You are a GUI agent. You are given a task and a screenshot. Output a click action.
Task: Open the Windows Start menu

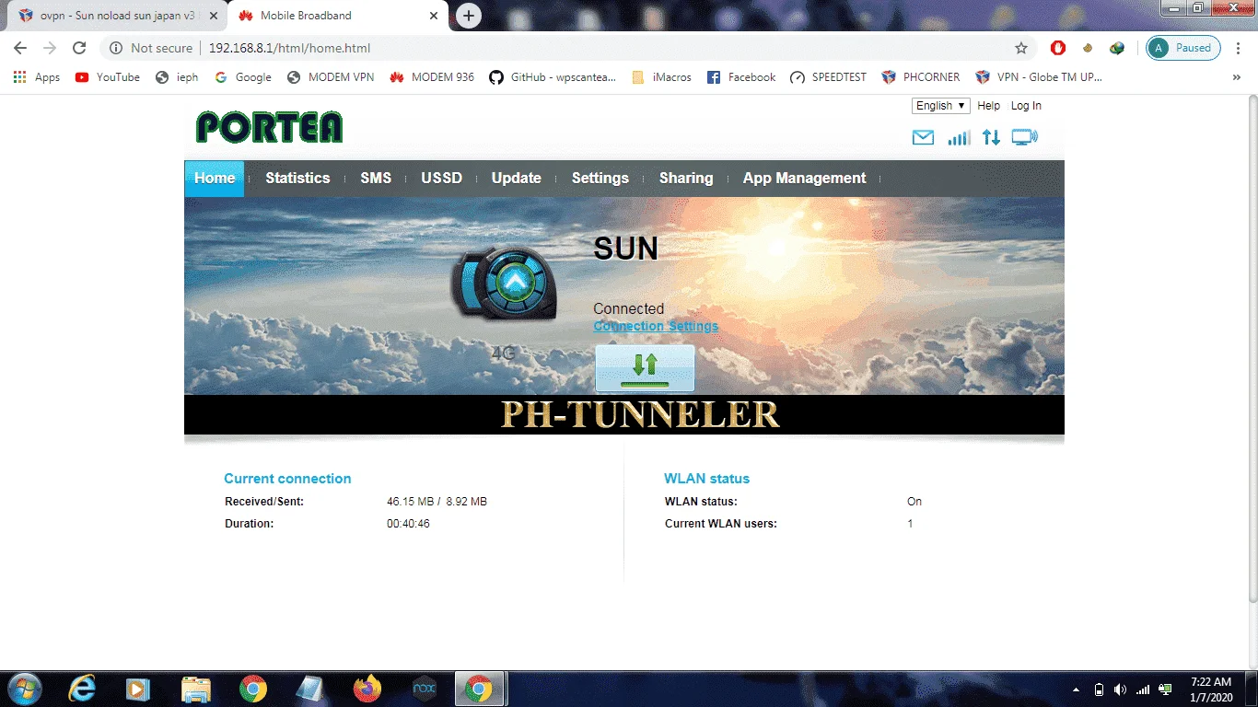[x=23, y=689]
